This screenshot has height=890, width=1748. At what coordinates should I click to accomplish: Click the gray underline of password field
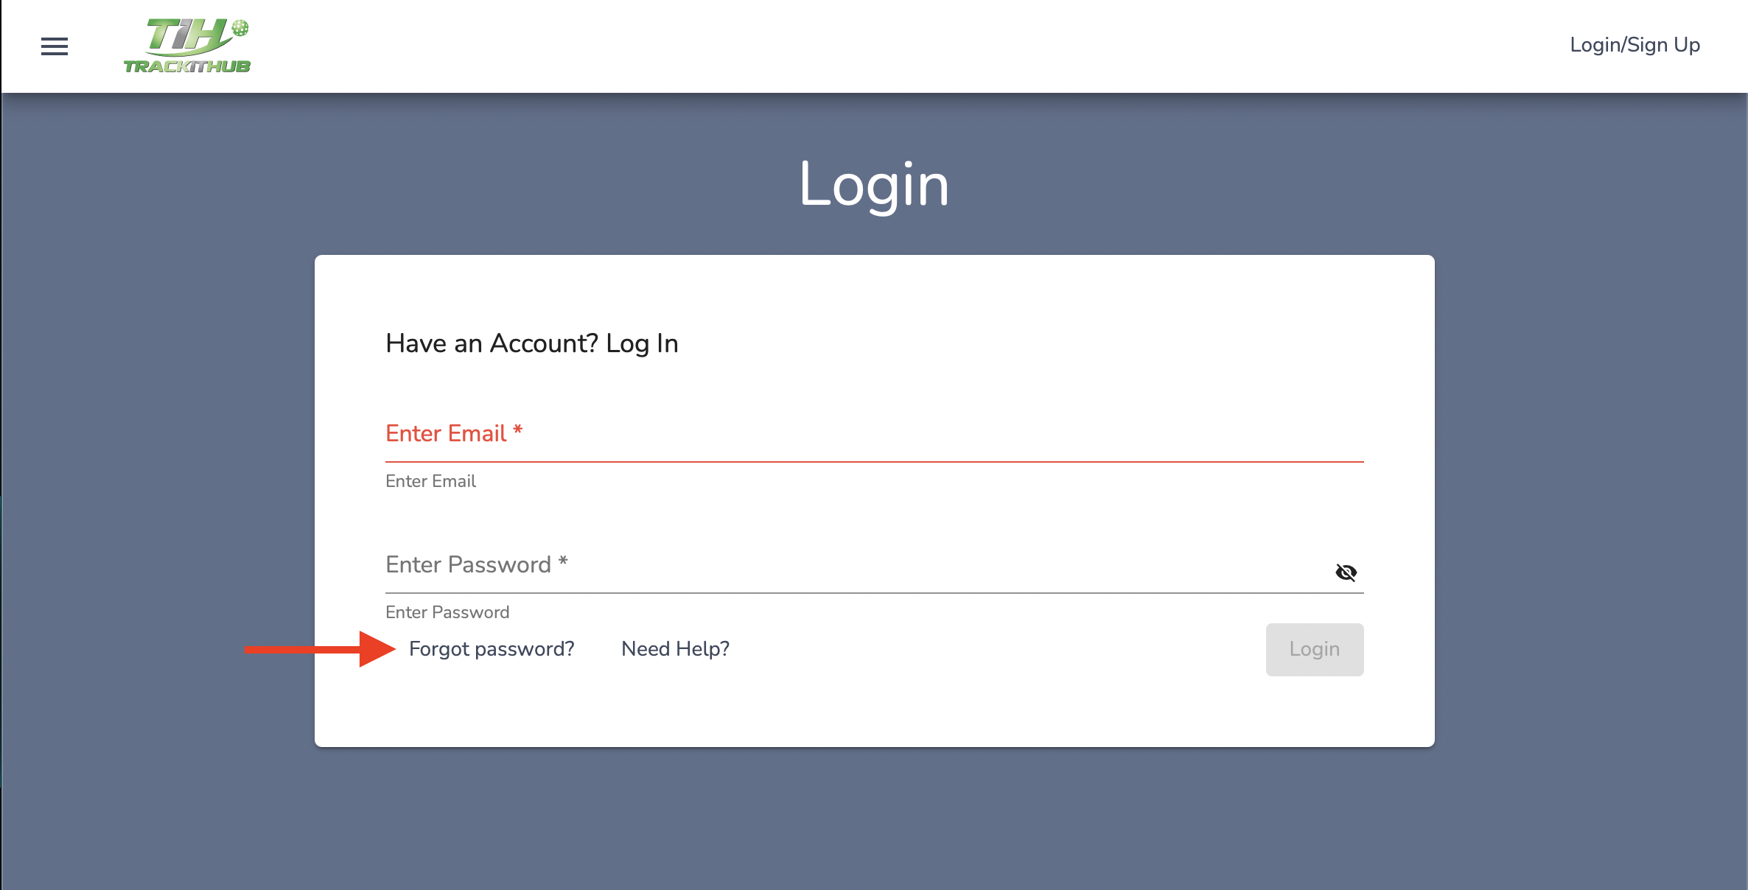click(874, 592)
